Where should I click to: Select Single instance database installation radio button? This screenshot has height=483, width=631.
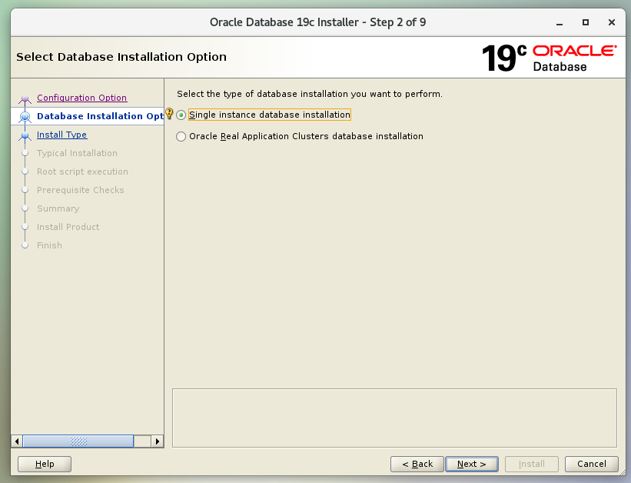[181, 115]
